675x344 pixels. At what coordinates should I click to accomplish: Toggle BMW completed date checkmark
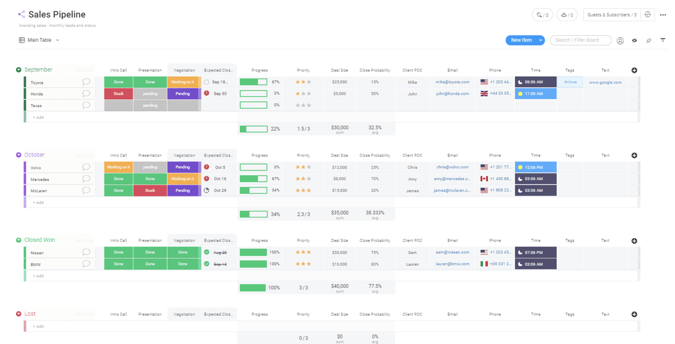pos(207,264)
